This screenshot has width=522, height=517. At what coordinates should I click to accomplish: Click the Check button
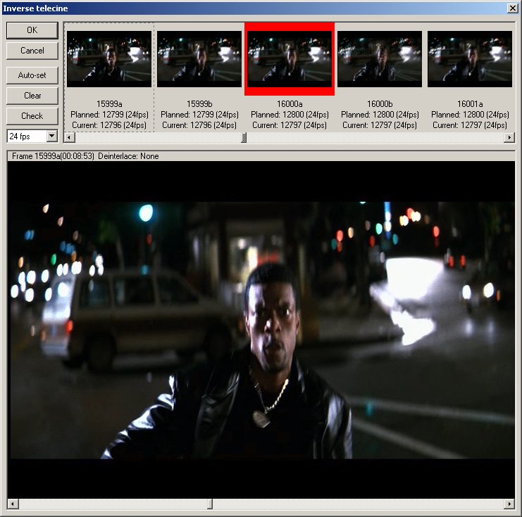(32, 116)
